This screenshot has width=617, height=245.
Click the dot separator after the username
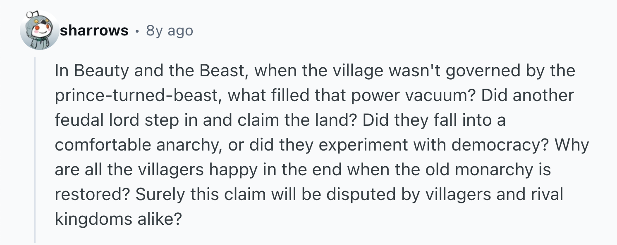[x=137, y=31]
